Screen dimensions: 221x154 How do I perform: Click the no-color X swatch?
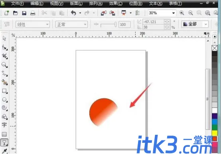pos(215,48)
